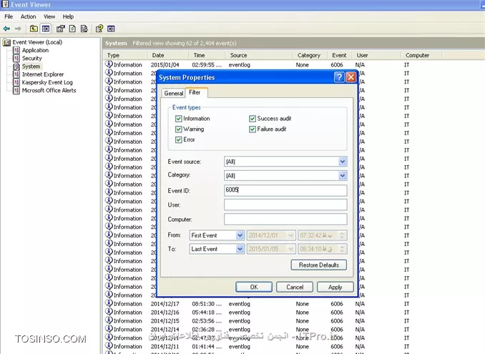This screenshot has width=485, height=354.
Task: Click the Application log icon in the tree
Action: pyautogui.click(x=16, y=50)
